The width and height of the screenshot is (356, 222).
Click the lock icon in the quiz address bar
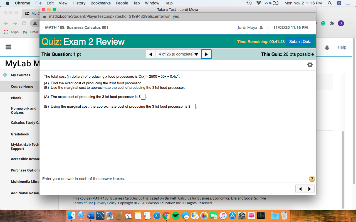[x=44, y=16]
